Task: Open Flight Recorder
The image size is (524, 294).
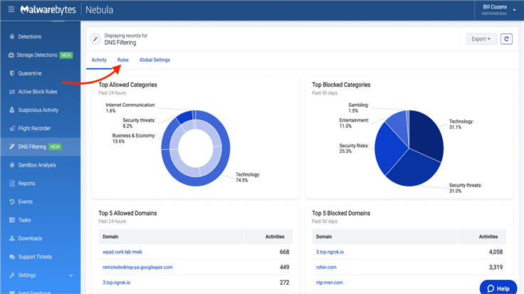Action: click(34, 128)
